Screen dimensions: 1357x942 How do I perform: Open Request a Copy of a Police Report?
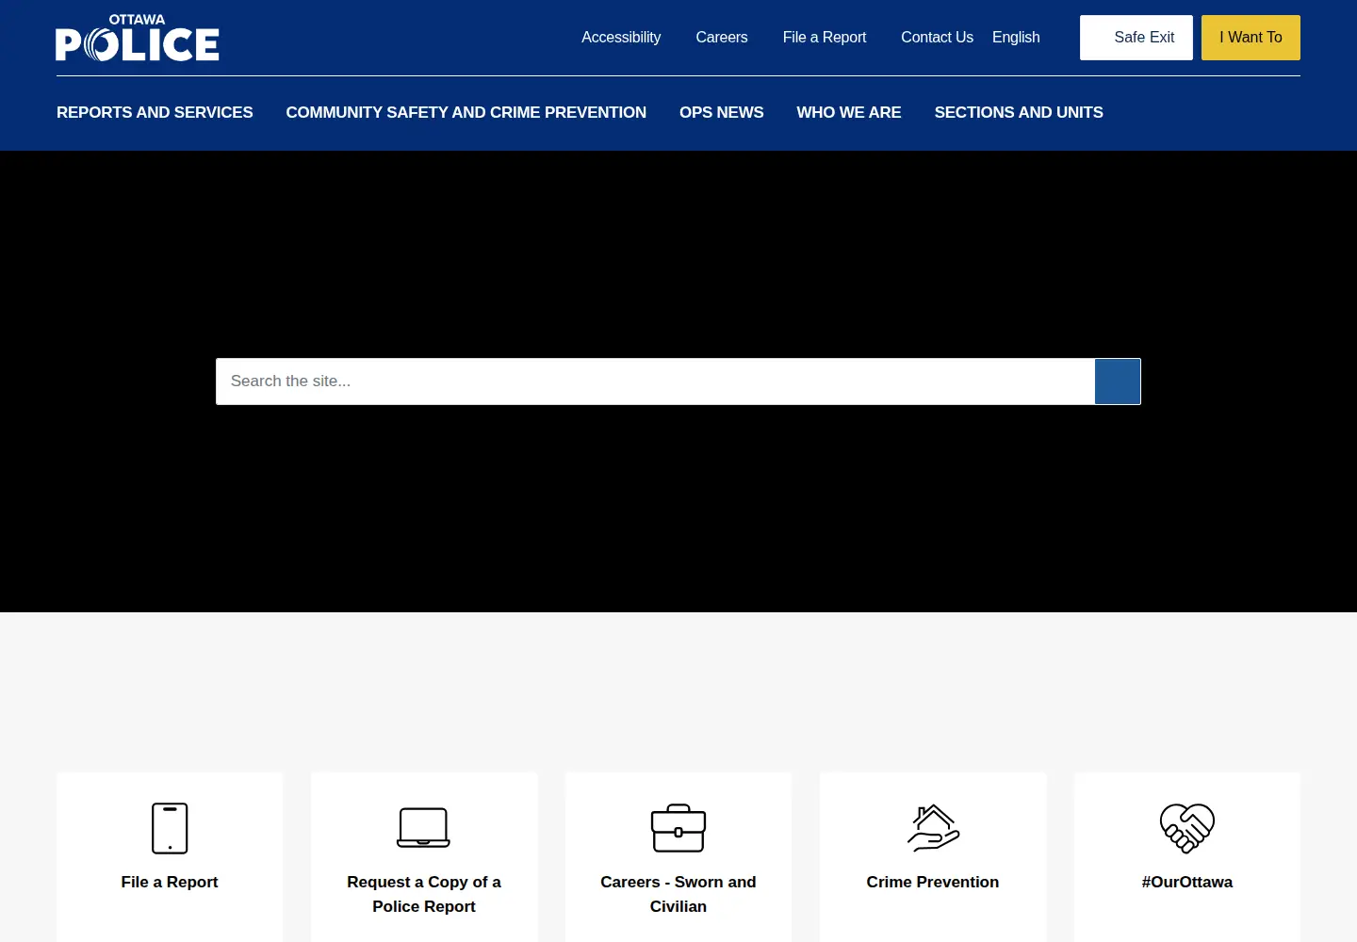pyautogui.click(x=424, y=894)
